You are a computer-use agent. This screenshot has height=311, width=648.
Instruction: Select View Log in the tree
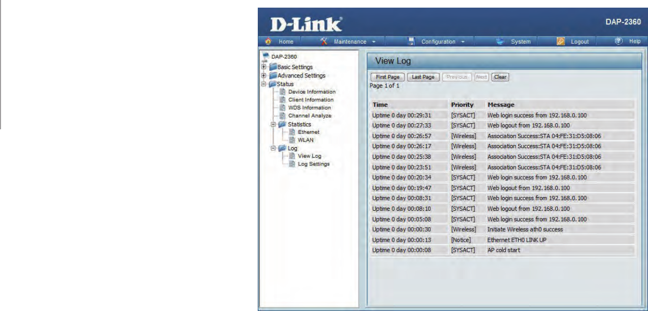[x=309, y=156]
